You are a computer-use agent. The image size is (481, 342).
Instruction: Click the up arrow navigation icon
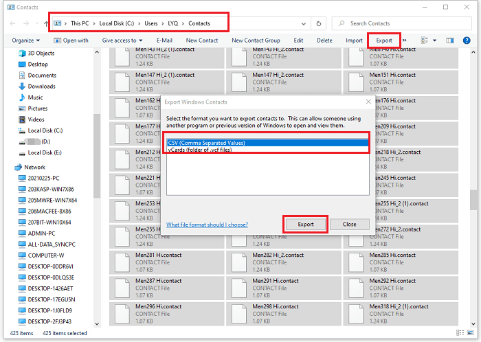pos(45,23)
